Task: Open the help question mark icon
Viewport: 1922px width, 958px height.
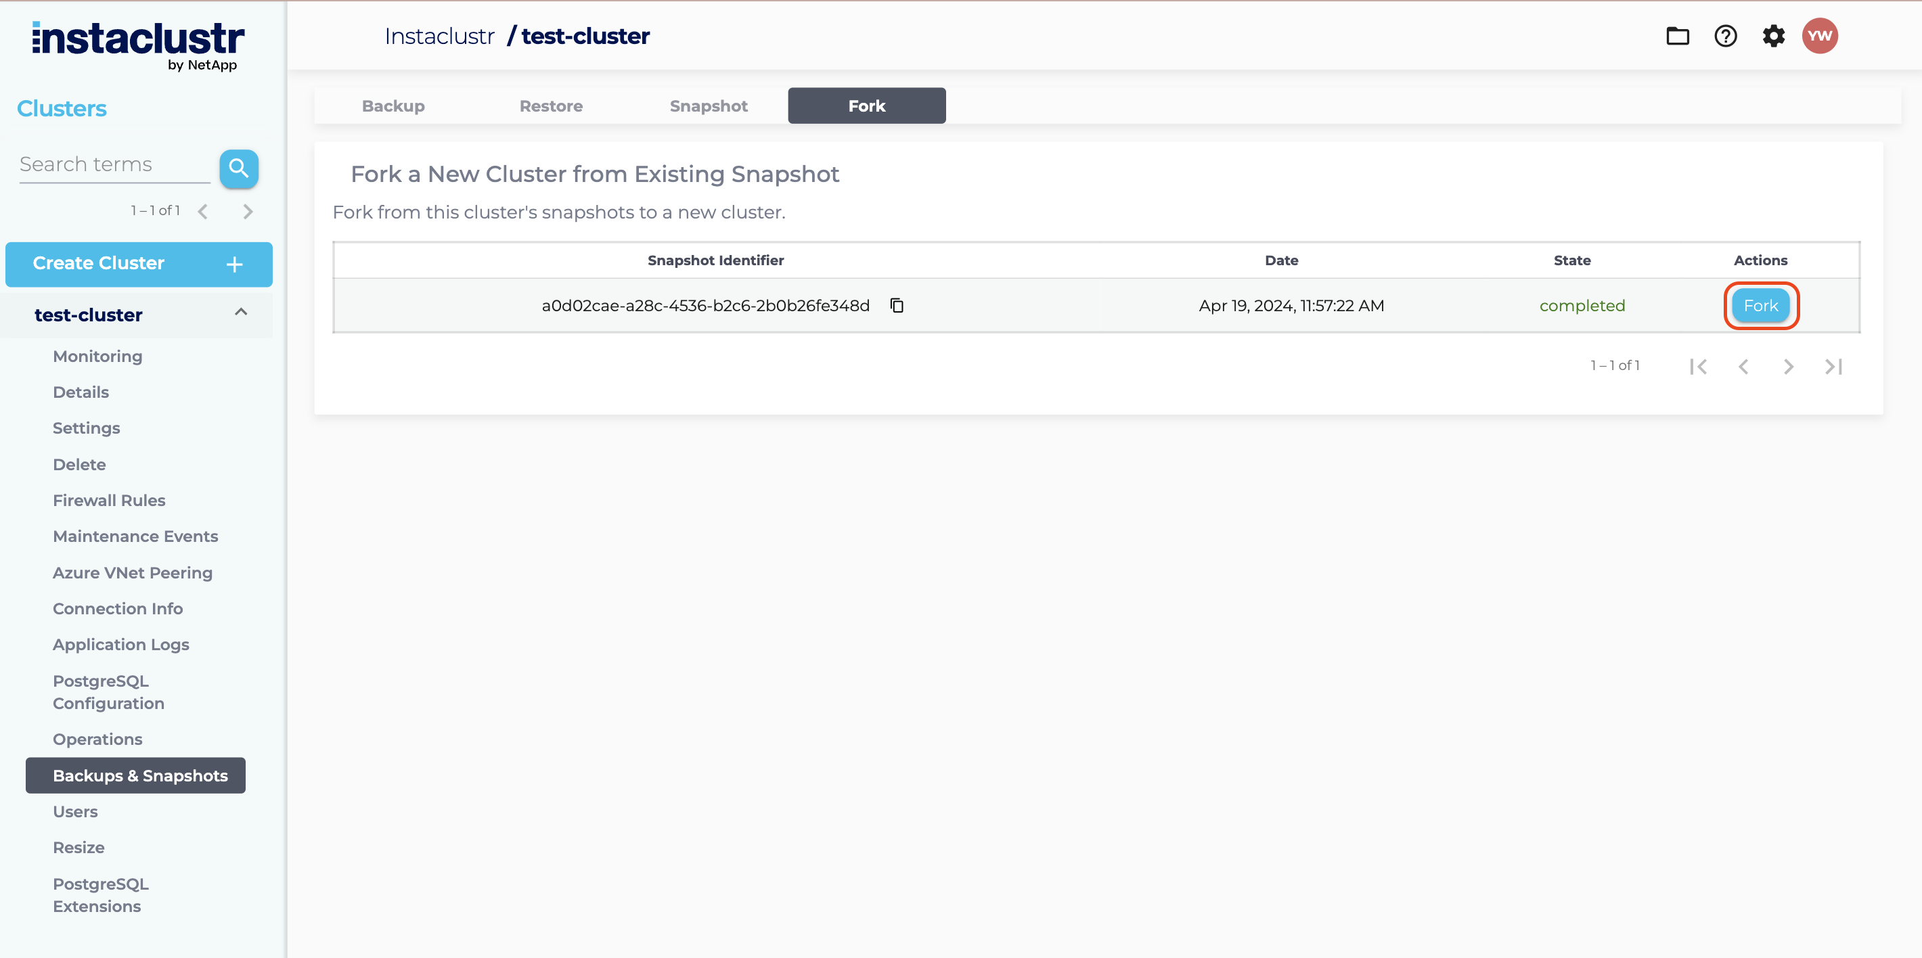Action: point(1725,36)
